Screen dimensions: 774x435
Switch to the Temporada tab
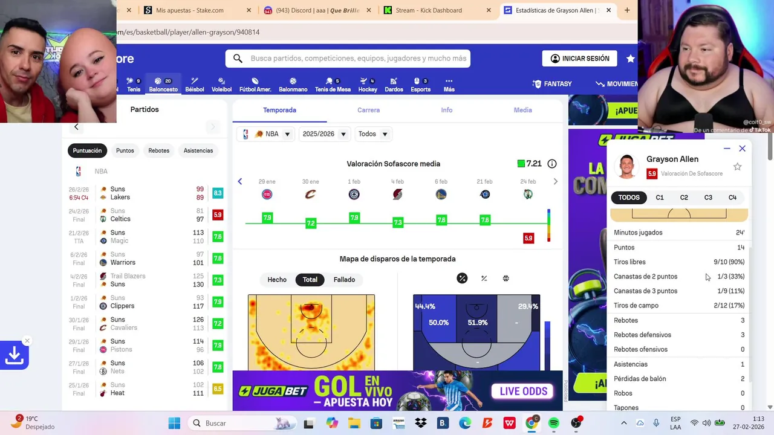click(x=279, y=110)
